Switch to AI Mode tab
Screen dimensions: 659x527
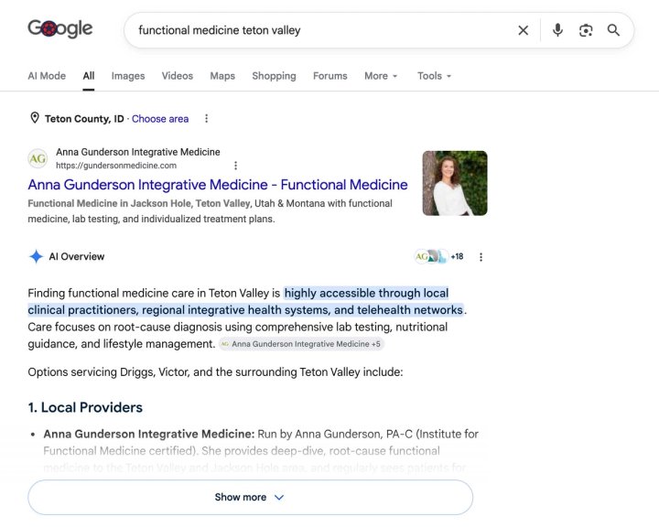pos(47,76)
